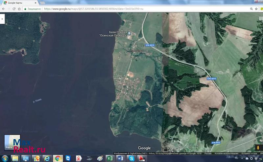Click the browser back arrow button
The image size is (263, 162).
(3, 9)
